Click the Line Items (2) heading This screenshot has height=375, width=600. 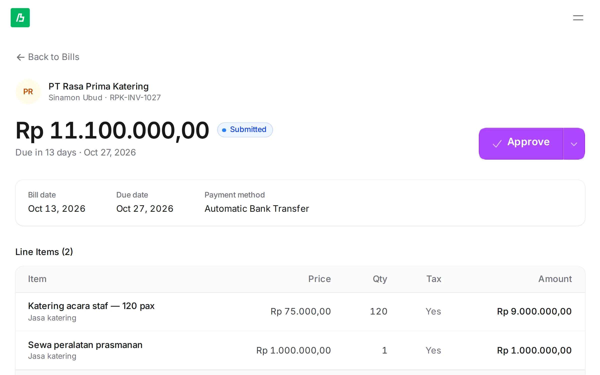point(44,252)
